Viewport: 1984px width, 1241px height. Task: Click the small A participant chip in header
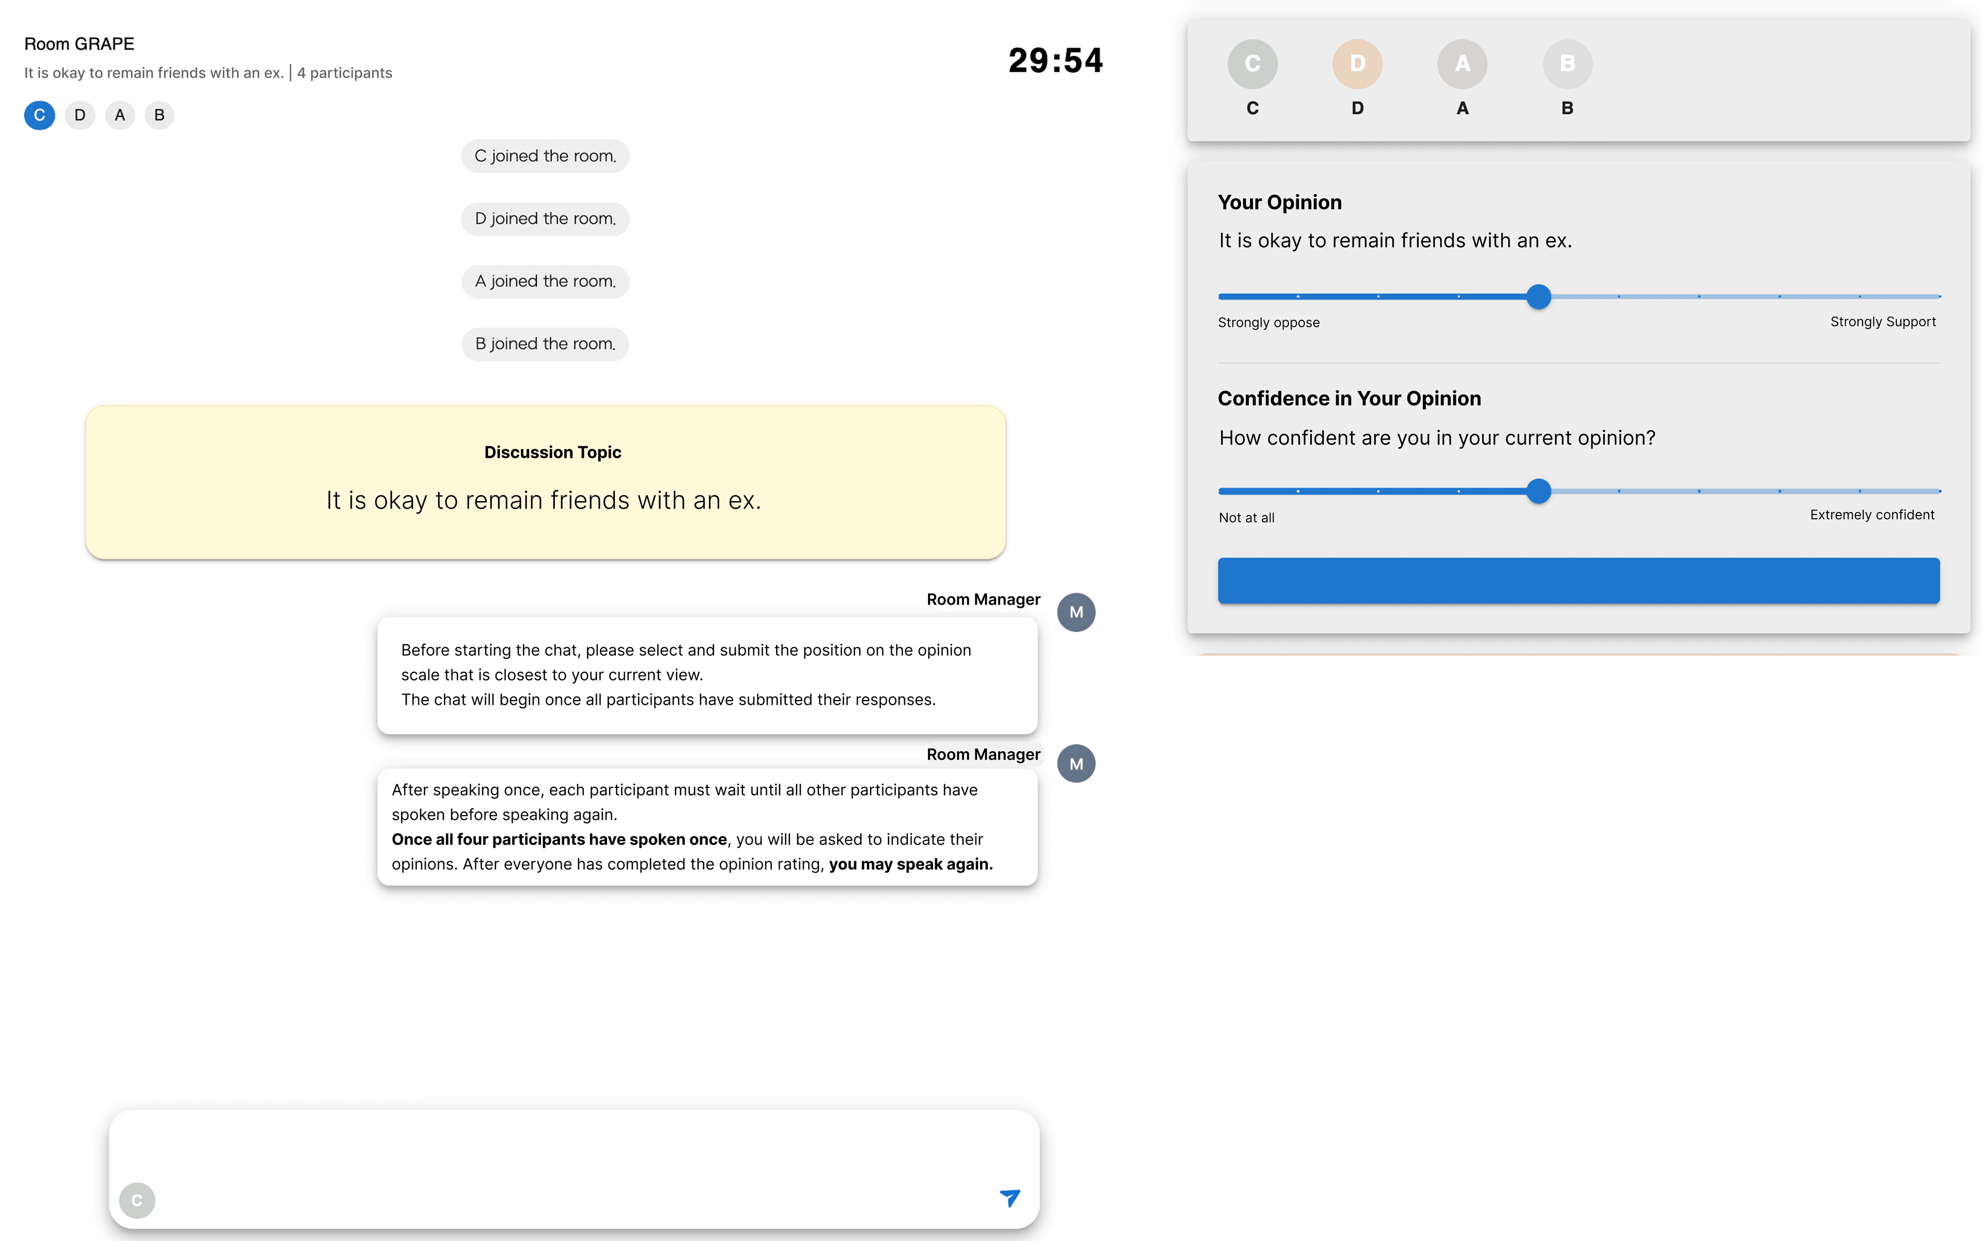coord(120,115)
